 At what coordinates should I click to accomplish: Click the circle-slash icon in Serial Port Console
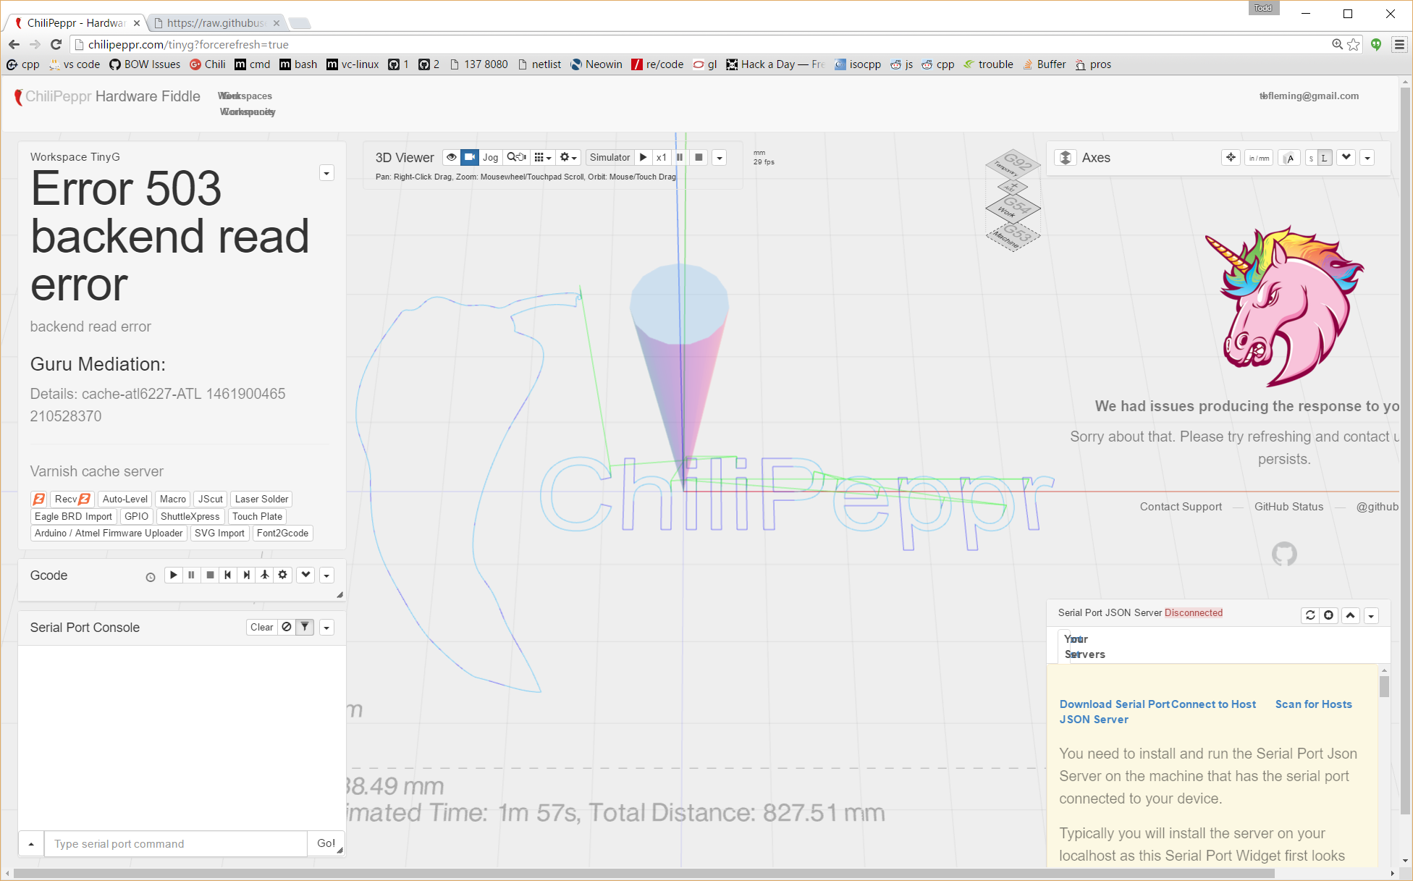(x=287, y=627)
